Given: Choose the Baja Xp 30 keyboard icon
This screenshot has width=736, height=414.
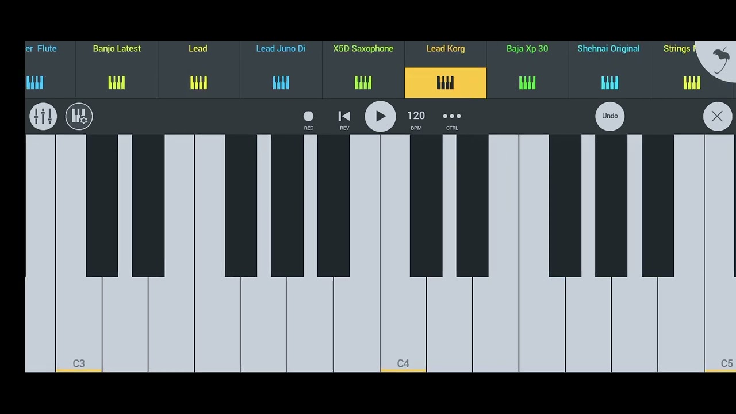Looking at the screenshot, I should (527, 83).
